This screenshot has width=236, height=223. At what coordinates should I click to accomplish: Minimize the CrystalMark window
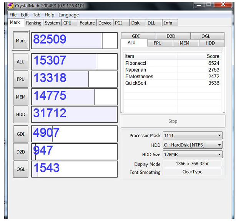coord(199,5)
